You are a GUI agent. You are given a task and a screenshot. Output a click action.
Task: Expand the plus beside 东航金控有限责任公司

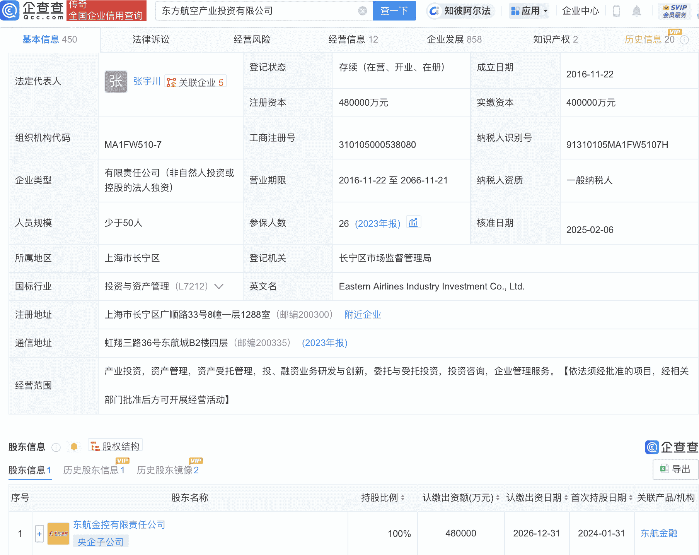(40, 533)
